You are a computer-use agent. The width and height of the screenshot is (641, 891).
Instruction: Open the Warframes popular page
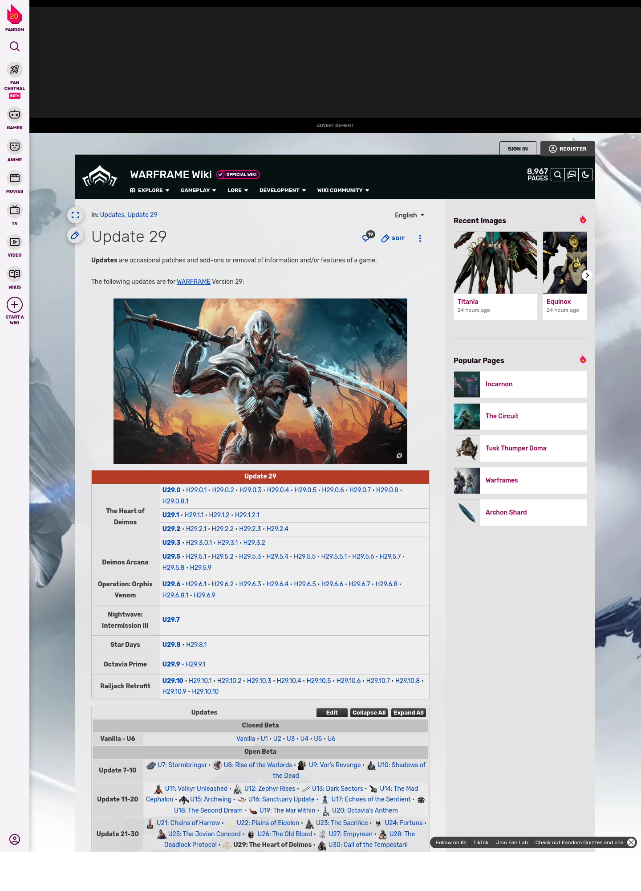pos(520,481)
